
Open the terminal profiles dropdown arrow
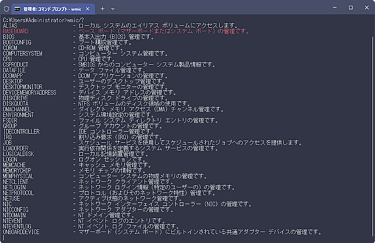tap(113, 9)
